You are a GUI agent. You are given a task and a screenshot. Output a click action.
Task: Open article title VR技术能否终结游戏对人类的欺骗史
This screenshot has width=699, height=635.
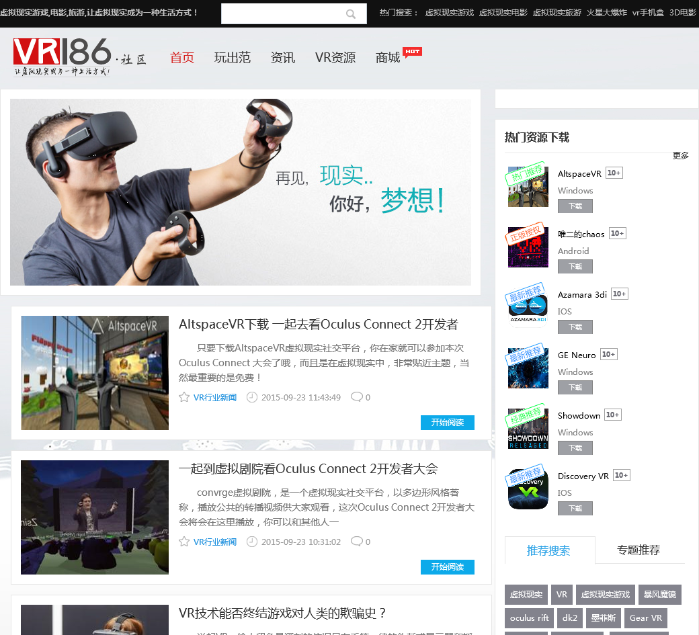pos(282,613)
